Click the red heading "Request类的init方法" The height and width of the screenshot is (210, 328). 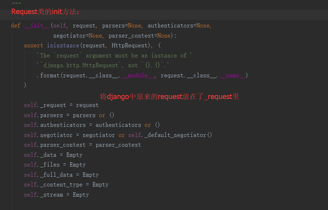coord(45,12)
